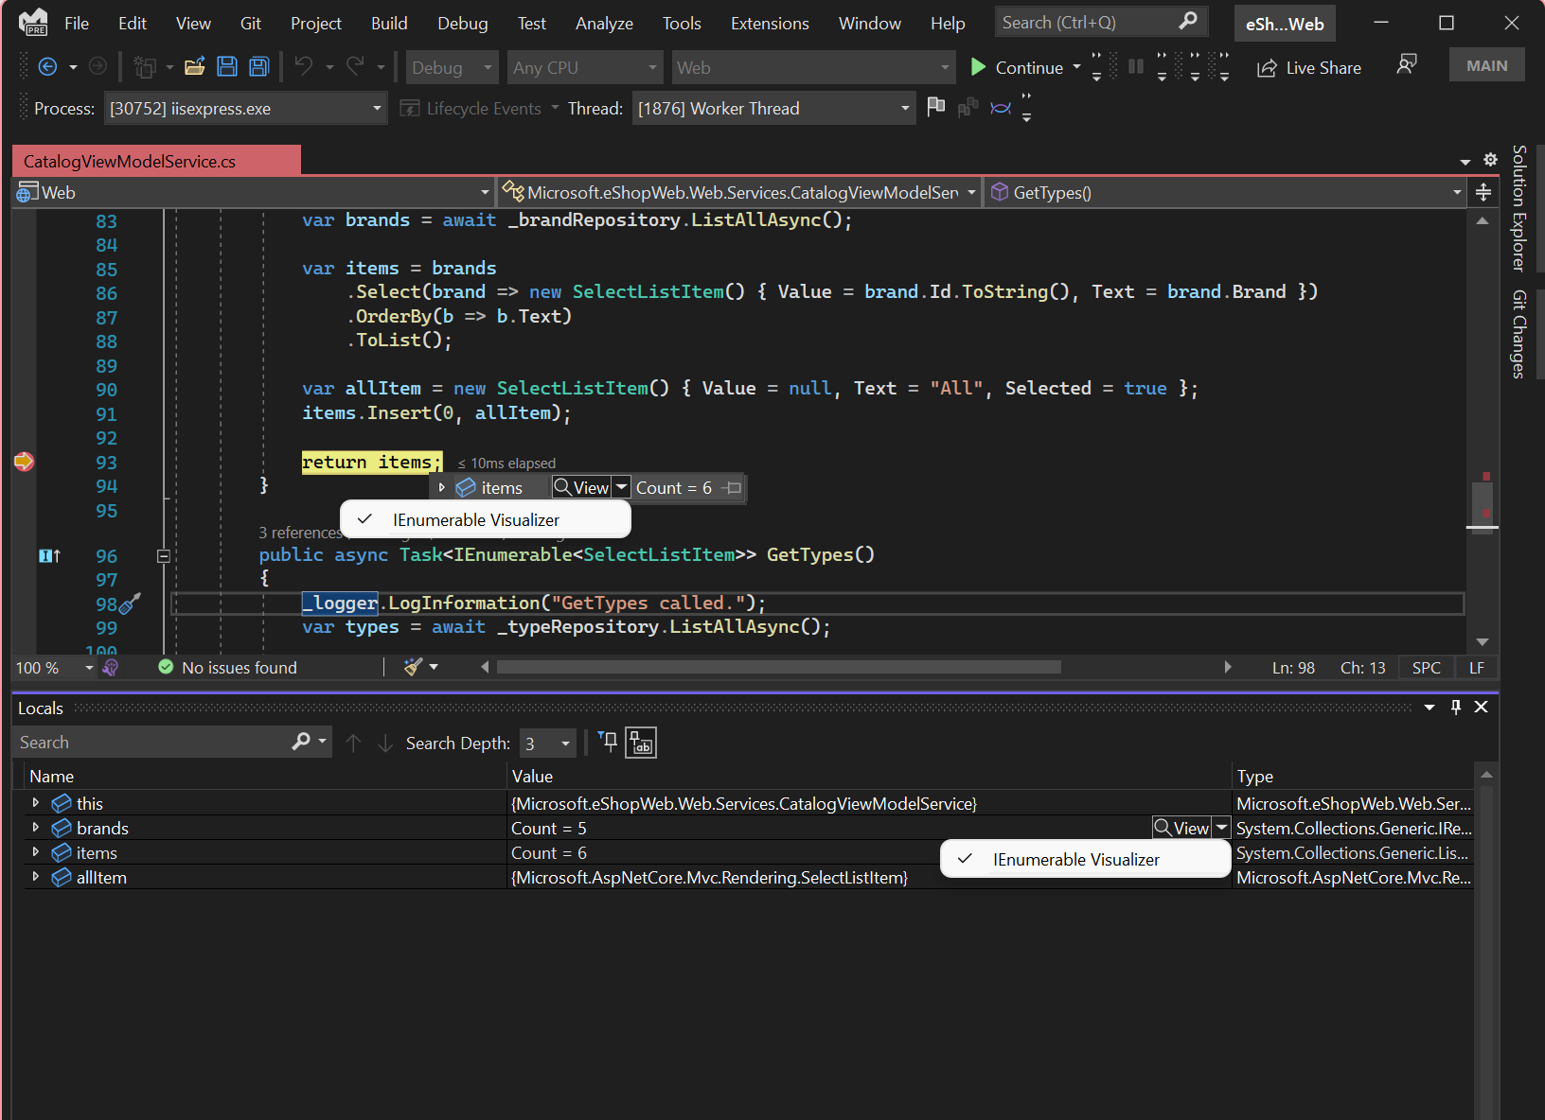Click the Navigate Backward arrow icon
The width and height of the screenshot is (1545, 1120).
46,66
